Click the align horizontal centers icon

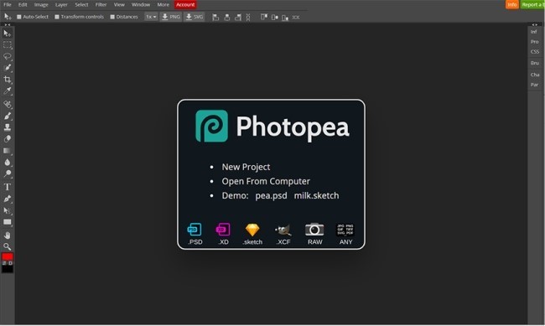coord(226,17)
